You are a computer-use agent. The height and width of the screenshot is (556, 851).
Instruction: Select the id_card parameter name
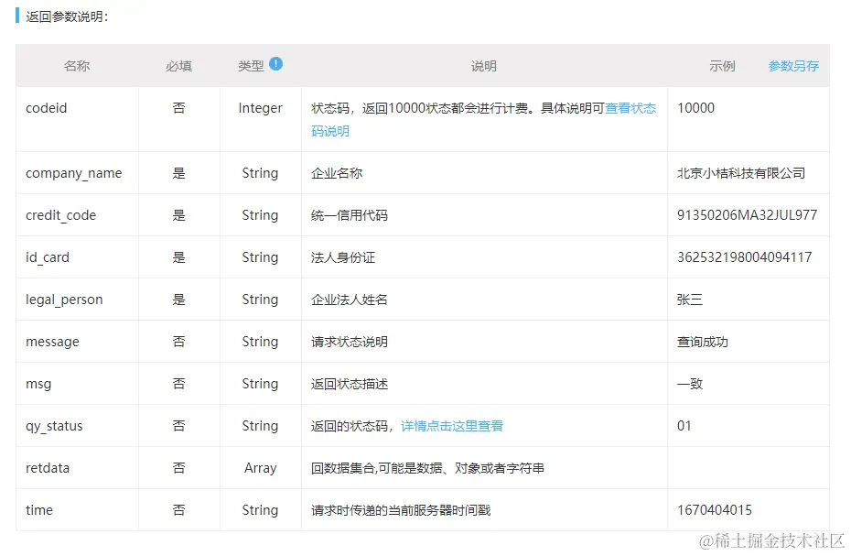click(48, 257)
